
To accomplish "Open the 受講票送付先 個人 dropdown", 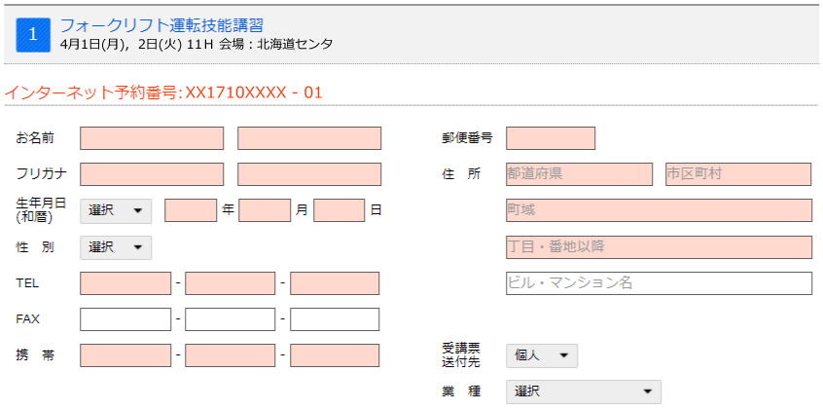I will (x=542, y=355).
